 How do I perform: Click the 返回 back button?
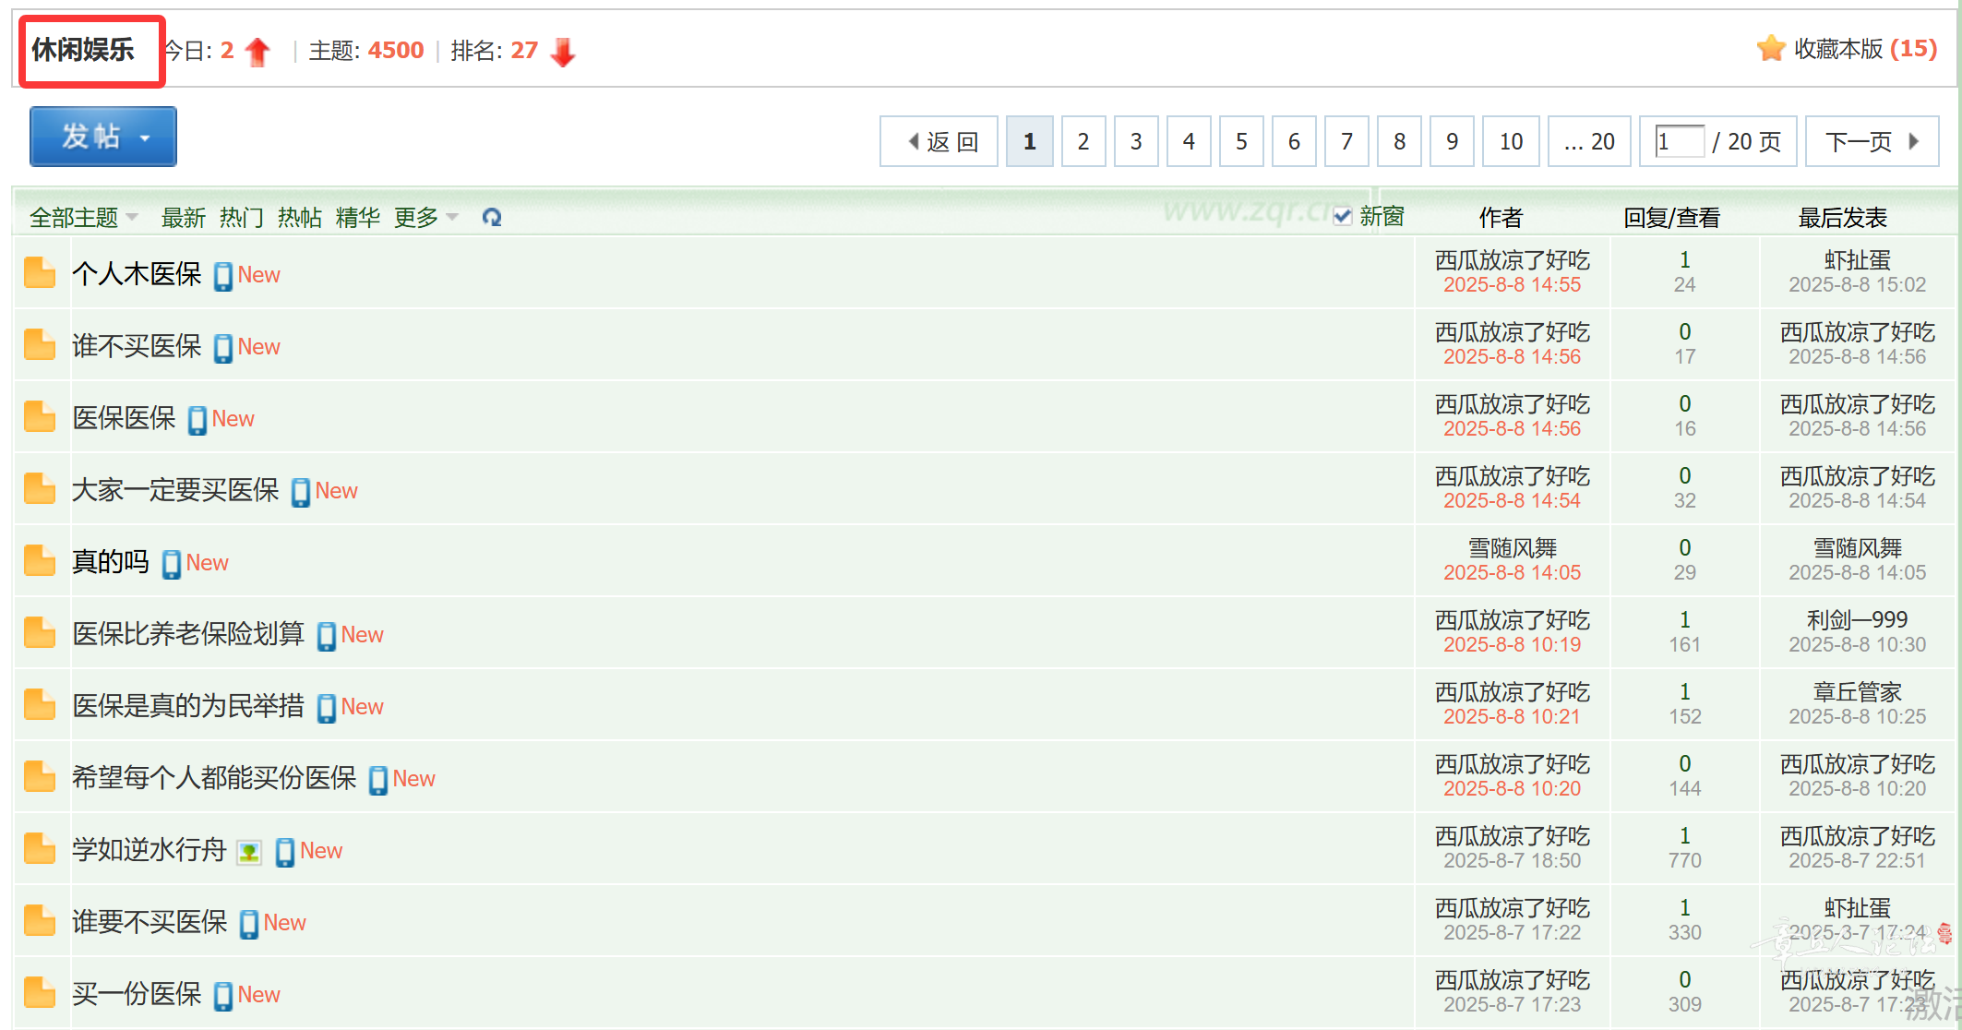pos(939,142)
